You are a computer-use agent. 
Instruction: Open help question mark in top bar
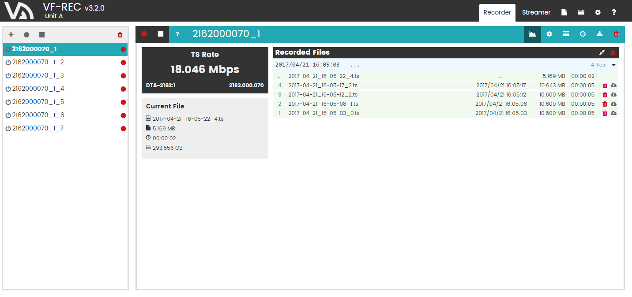[614, 12]
